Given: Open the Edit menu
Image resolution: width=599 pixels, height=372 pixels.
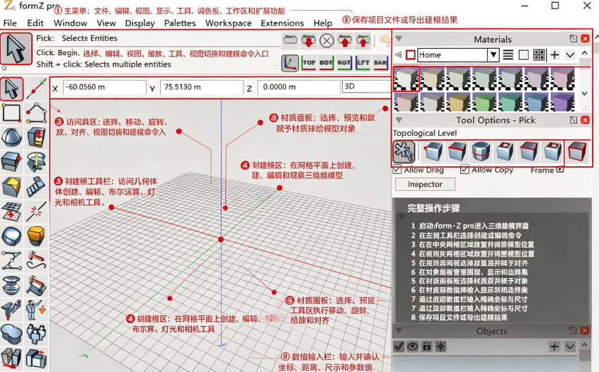Looking at the screenshot, I should [x=35, y=23].
